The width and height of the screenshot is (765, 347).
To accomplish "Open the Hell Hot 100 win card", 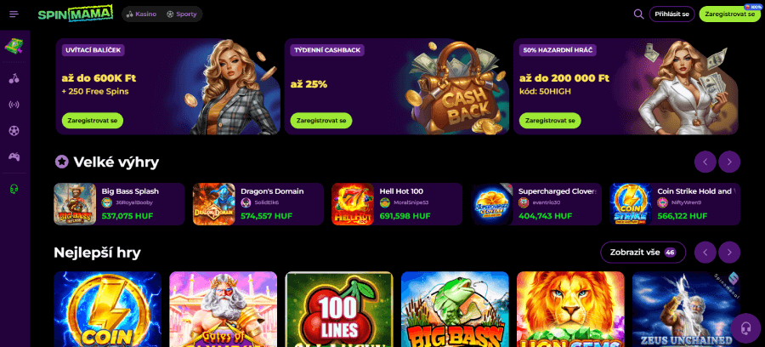I will 397,204.
